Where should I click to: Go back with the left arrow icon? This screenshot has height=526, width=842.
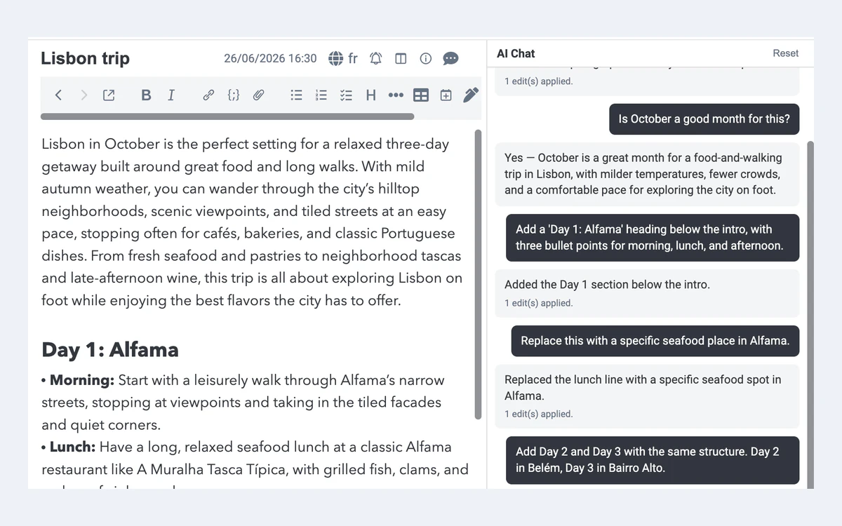(x=58, y=95)
